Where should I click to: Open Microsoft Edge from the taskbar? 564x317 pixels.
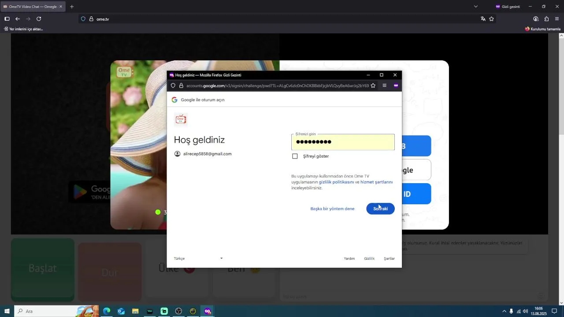click(107, 311)
